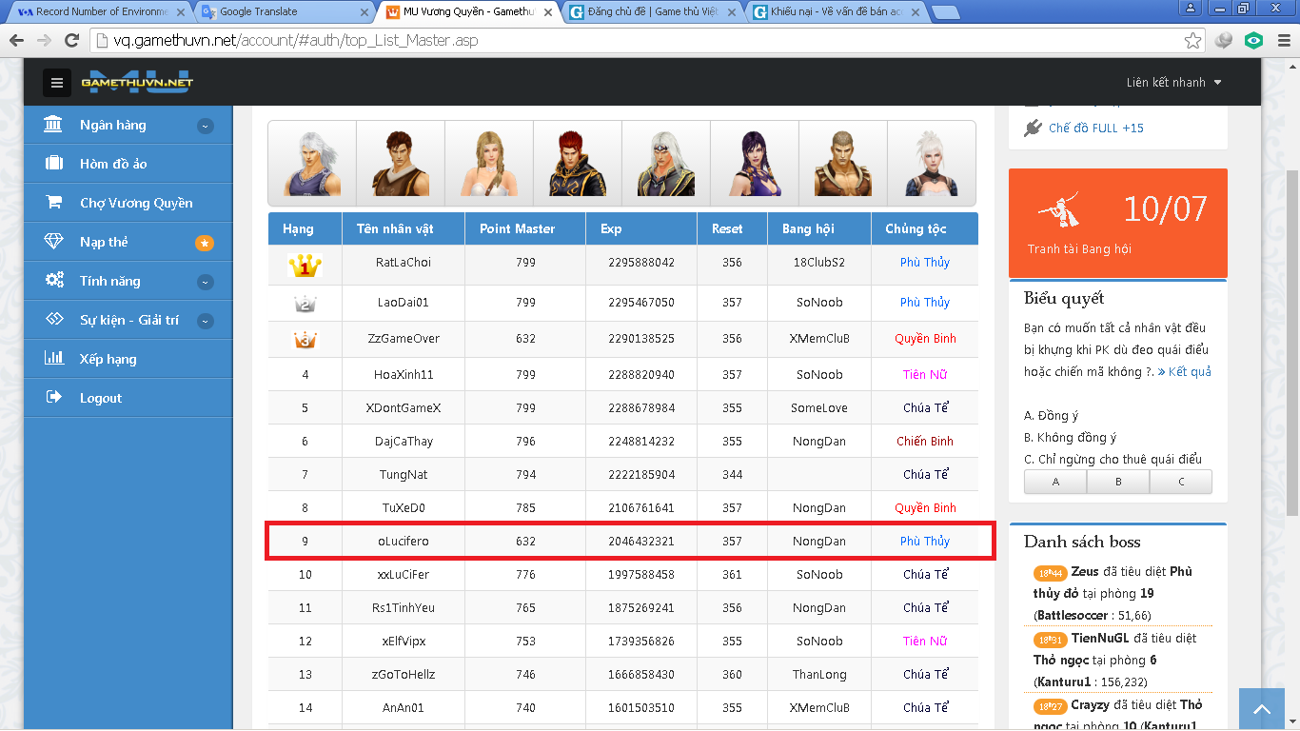
Task: Click the diamond icon beside Nạp thẻ
Action: coord(54,242)
